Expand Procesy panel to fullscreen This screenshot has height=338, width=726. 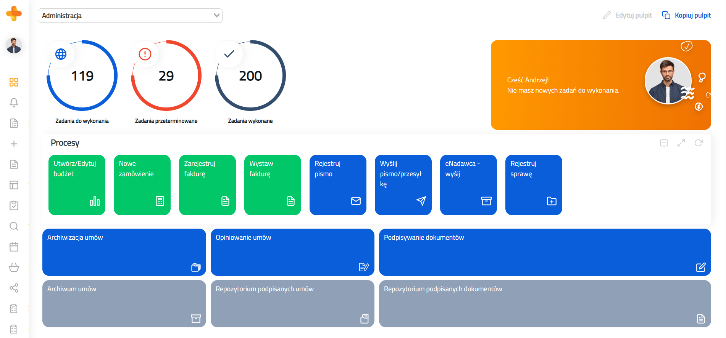[x=681, y=143]
